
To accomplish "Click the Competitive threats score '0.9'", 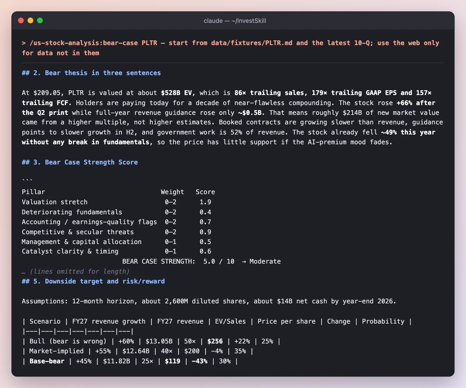I will pos(205,232).
